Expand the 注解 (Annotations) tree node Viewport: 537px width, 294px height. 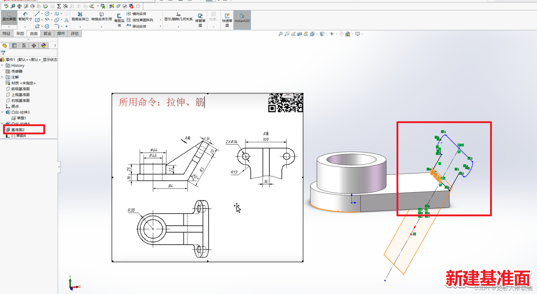[x=2, y=77]
